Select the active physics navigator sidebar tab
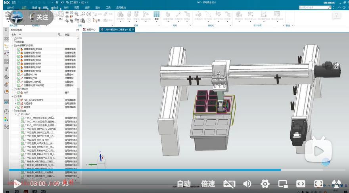 (x=6, y=46)
